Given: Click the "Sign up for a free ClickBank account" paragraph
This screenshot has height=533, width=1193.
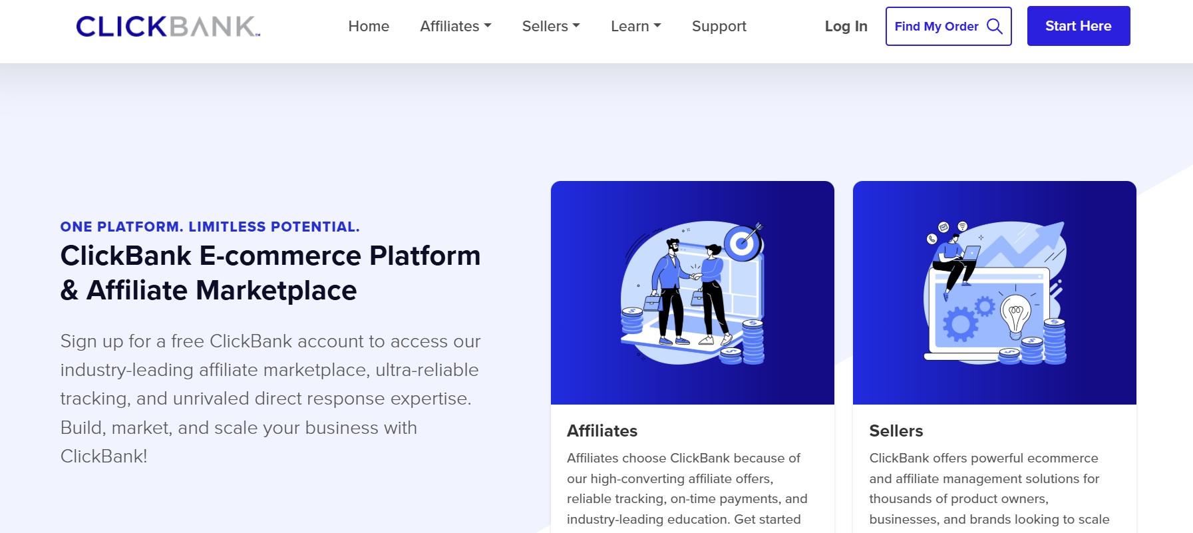Looking at the screenshot, I should click(x=270, y=399).
